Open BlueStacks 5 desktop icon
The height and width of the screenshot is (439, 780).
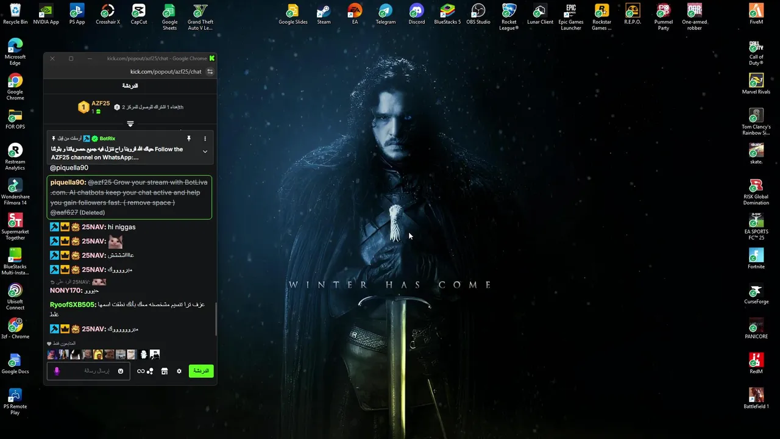pyautogui.click(x=447, y=14)
